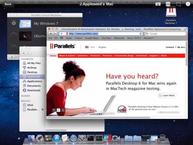This screenshot has width=193, height=145.
Task: Select the Home tab on Parallels site
Action: [53, 56]
